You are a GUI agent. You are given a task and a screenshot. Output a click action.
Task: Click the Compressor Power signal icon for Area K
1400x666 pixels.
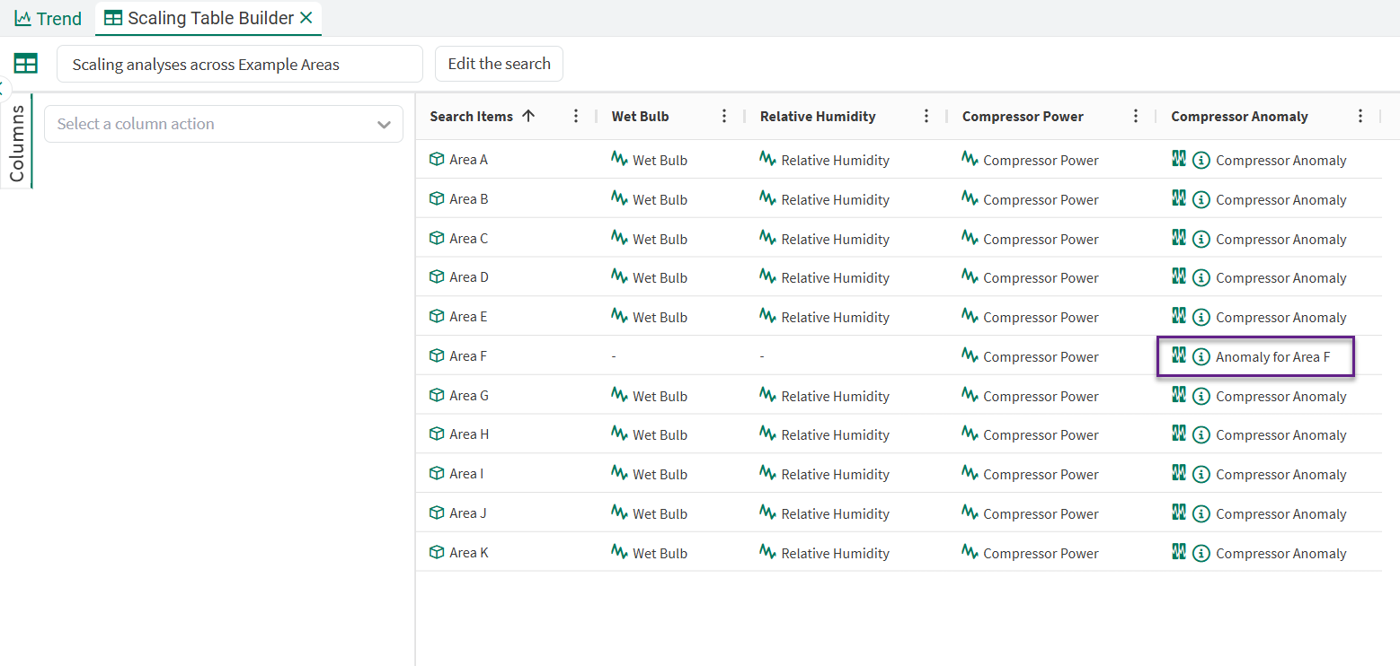coord(970,552)
